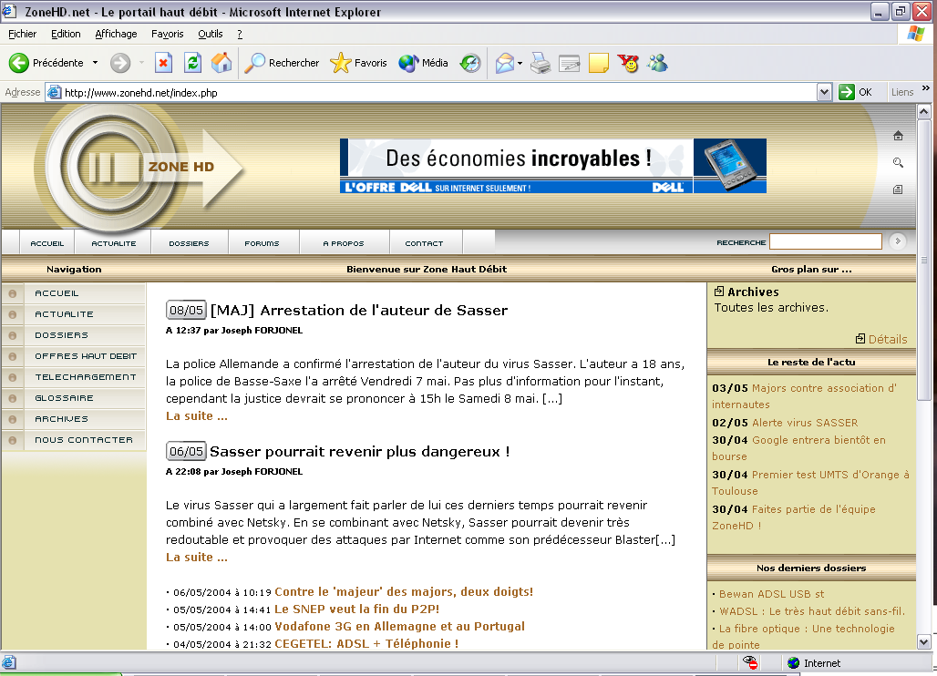Expand the Liens toolbar chevron
Viewport: 937px width, 676px height.
[x=926, y=88]
